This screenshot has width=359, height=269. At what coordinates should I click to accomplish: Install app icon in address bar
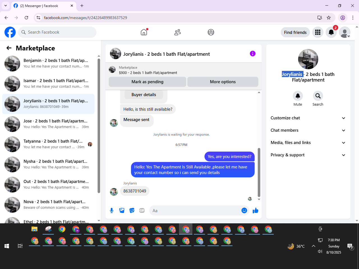(320, 18)
